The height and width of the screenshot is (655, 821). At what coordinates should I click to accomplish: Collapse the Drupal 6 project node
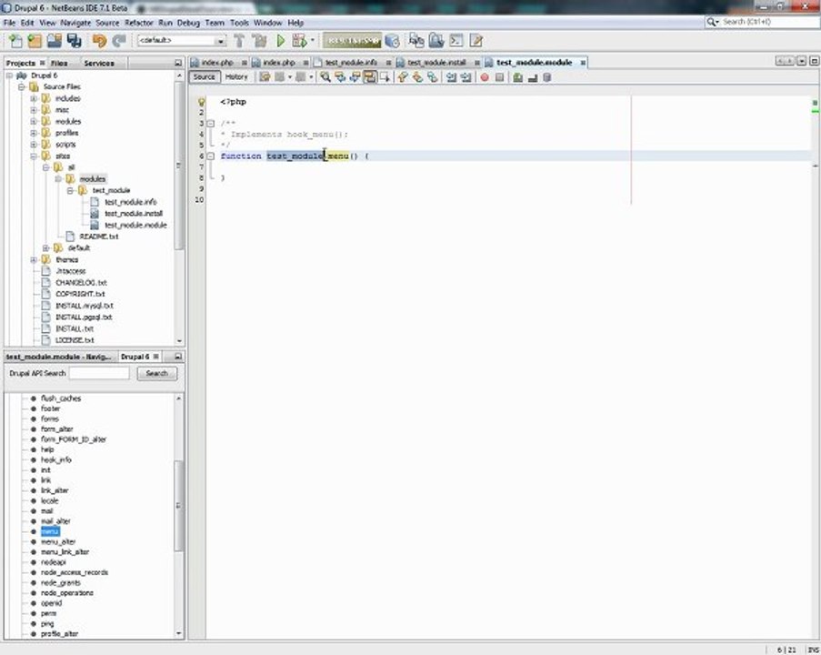pyautogui.click(x=9, y=76)
